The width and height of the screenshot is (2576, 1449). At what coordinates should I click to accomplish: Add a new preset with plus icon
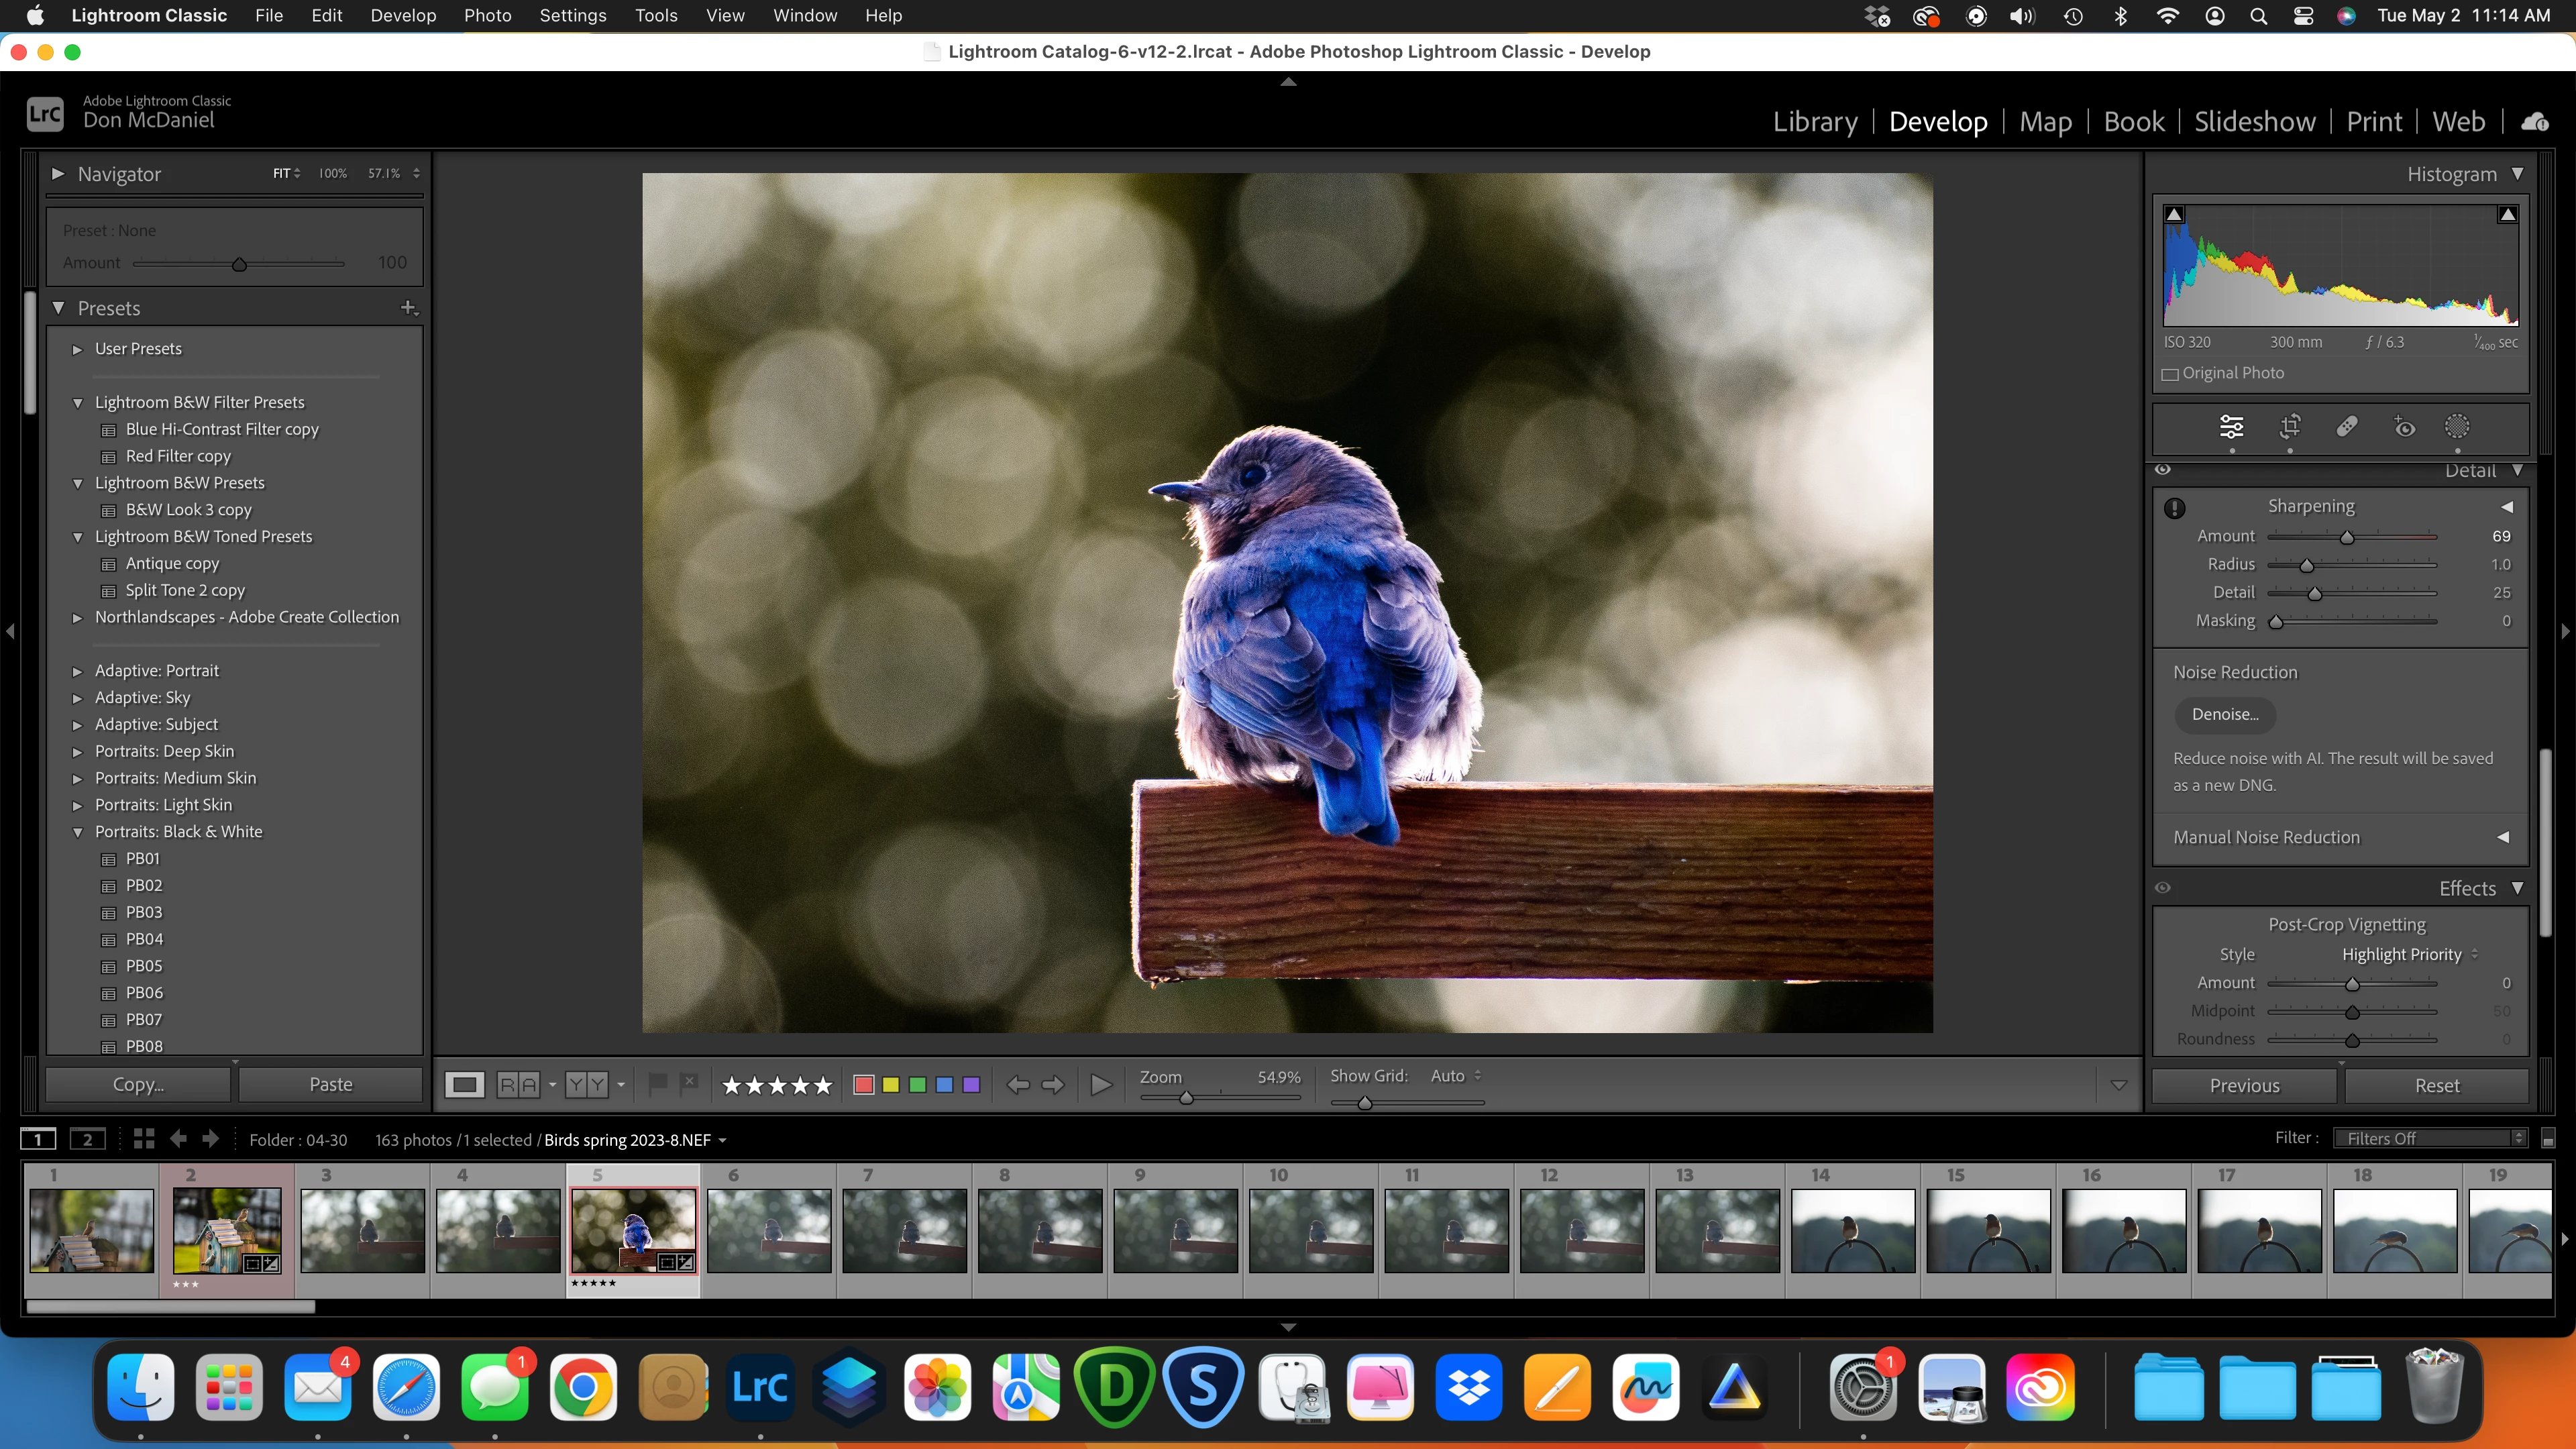click(x=408, y=308)
